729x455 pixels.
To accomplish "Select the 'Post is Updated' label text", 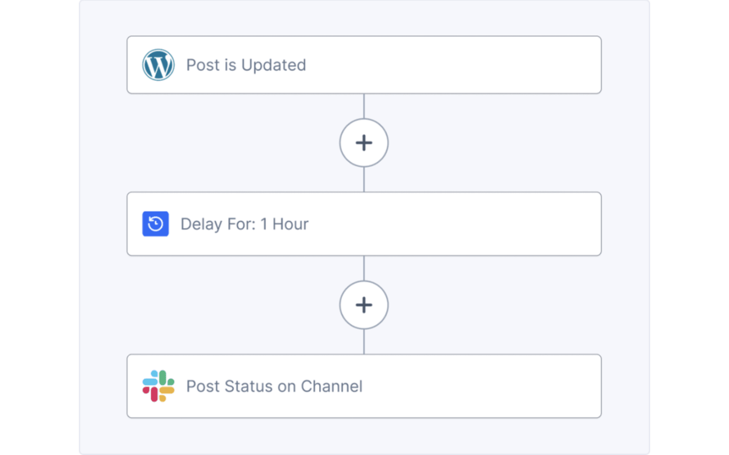I will [246, 65].
